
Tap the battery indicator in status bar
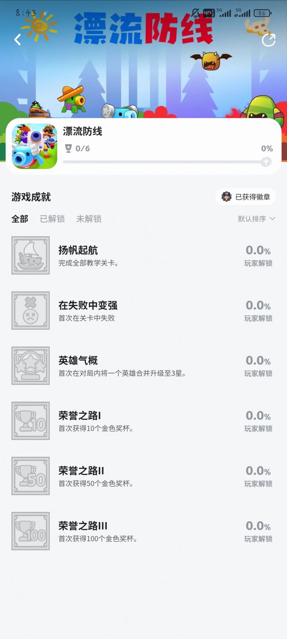(262, 13)
